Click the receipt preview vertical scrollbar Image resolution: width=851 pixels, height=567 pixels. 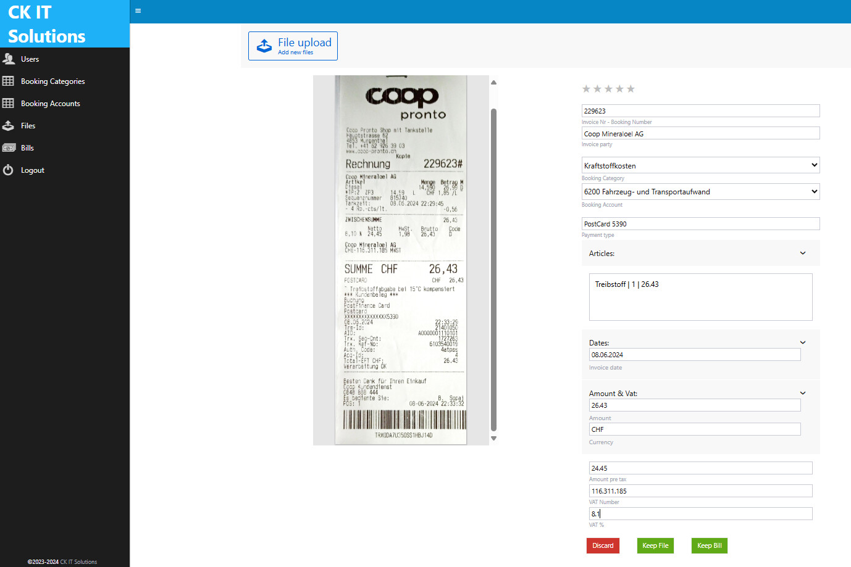click(493, 270)
